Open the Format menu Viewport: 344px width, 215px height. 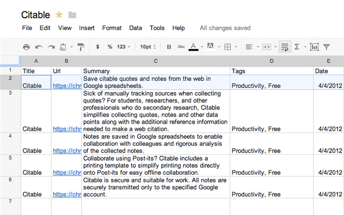112,28
